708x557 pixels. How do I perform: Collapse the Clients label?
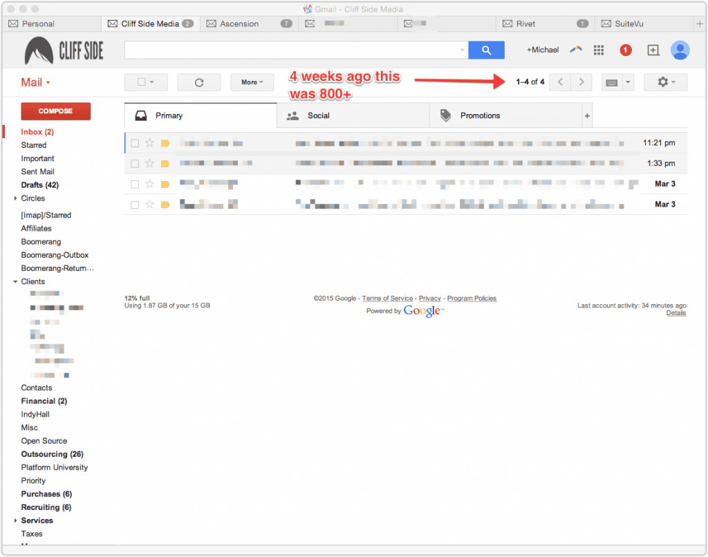tap(15, 282)
